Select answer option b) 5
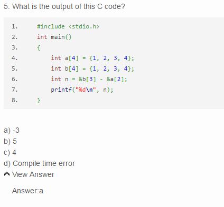Screen dimensions: 224x207 (x=10, y=141)
